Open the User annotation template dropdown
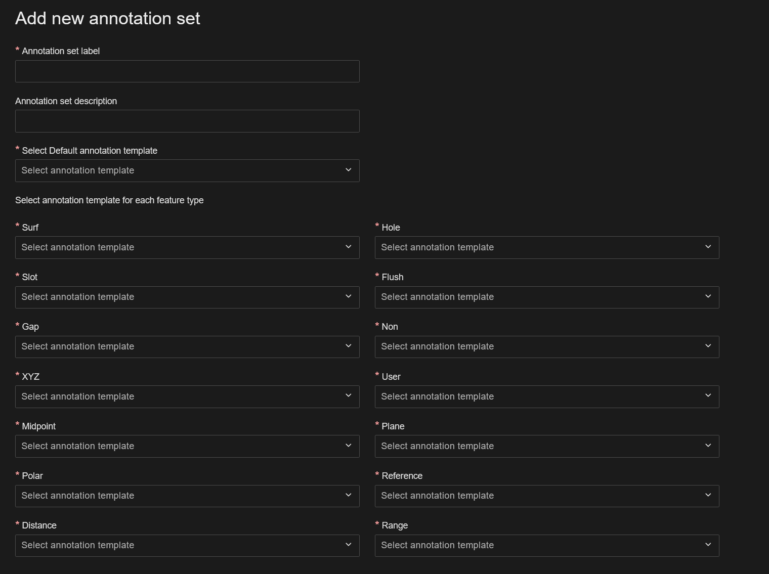The width and height of the screenshot is (769, 574). click(546, 397)
